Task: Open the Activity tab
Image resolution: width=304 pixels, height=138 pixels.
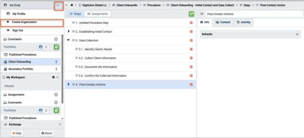Action: pos(243,22)
